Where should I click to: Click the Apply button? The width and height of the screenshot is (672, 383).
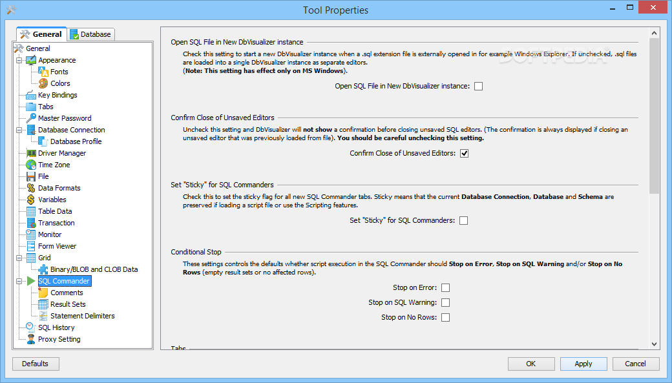click(x=583, y=364)
